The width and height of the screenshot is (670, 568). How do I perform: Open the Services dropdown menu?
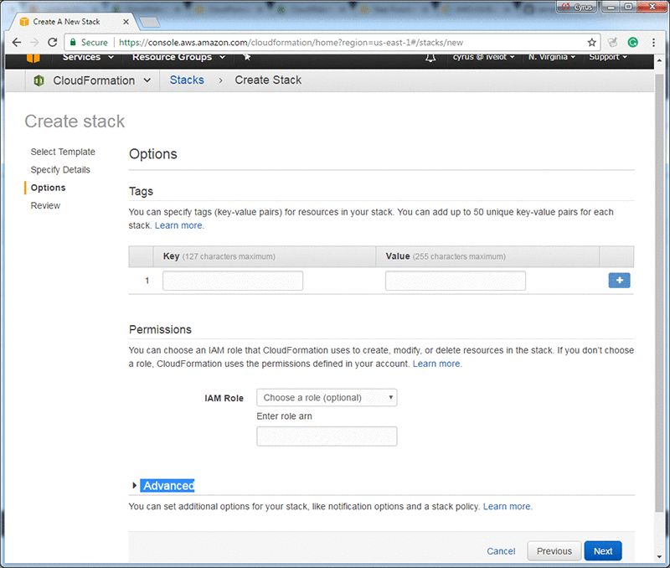(87, 57)
